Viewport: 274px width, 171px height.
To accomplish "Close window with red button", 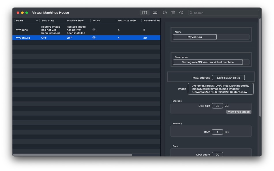I will point(18,13).
